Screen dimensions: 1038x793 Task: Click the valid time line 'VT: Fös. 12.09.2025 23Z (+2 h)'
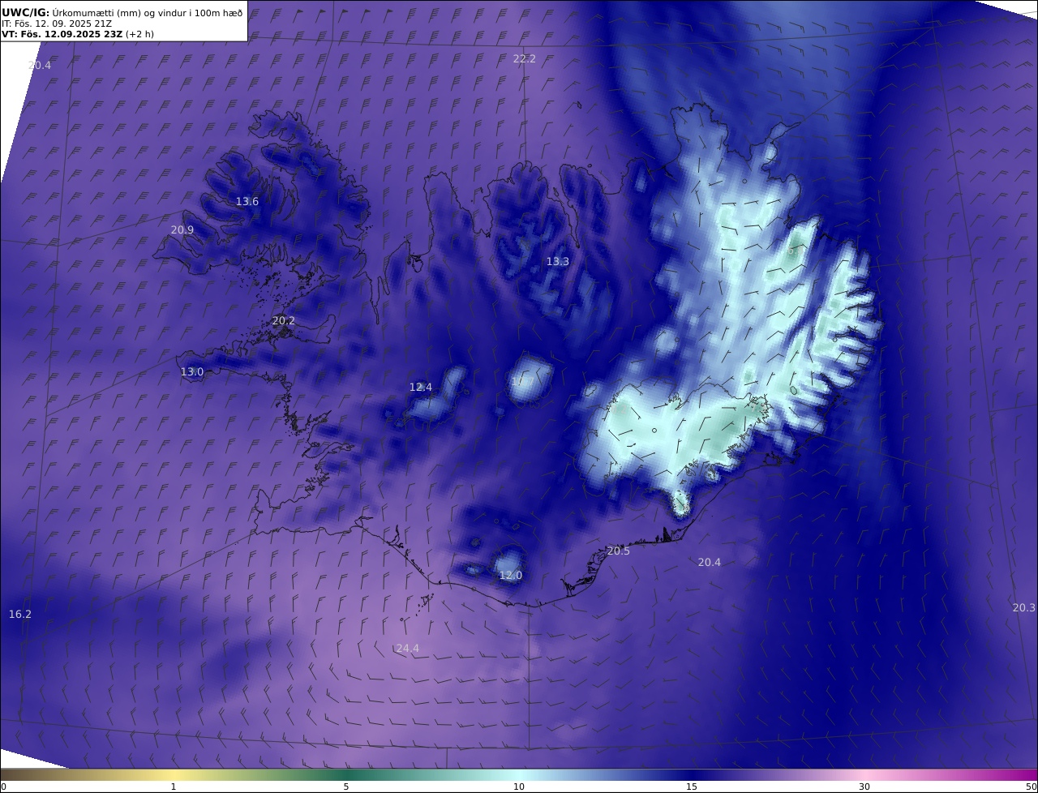pyautogui.click(x=78, y=34)
